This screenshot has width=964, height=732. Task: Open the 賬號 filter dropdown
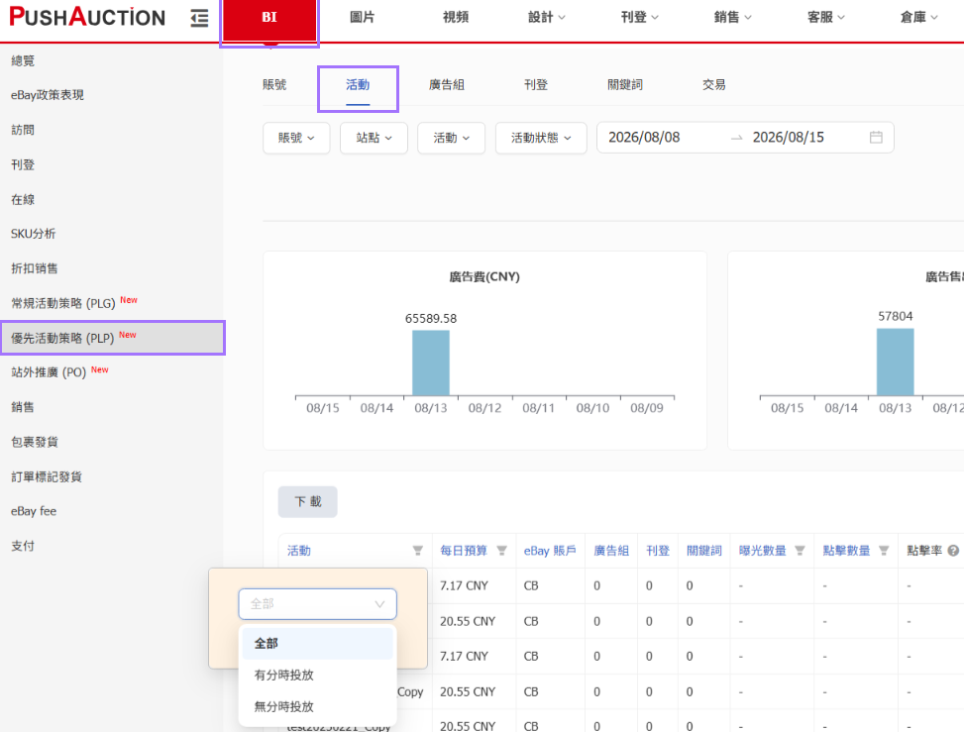pos(296,138)
